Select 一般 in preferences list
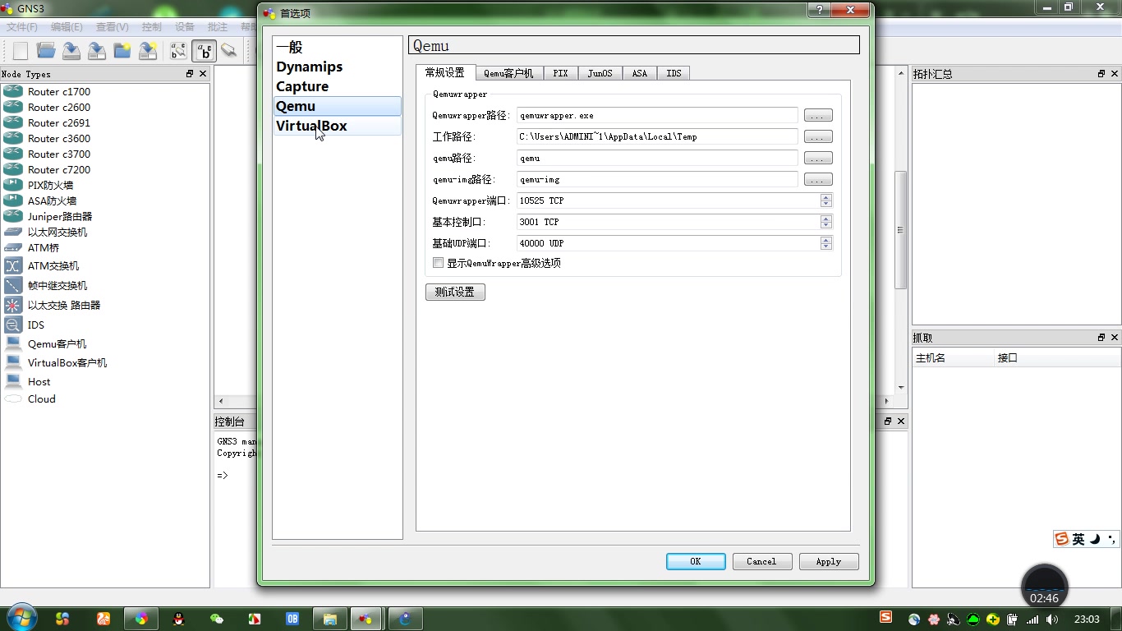1122x631 pixels. point(338,47)
